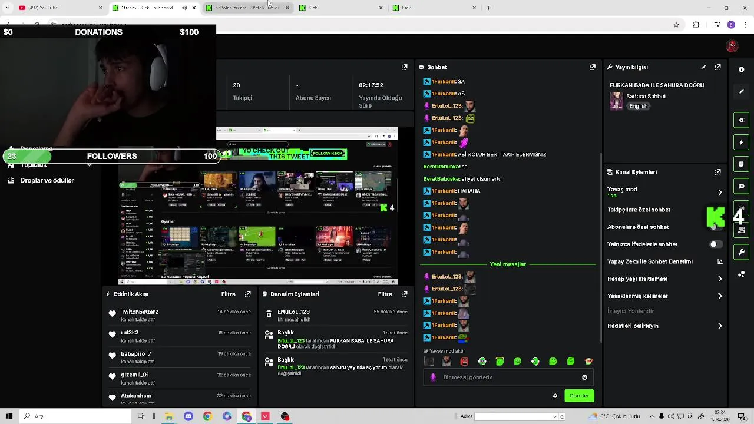Click the avatar icon in top right
The height and width of the screenshot is (424, 754).
(x=732, y=46)
